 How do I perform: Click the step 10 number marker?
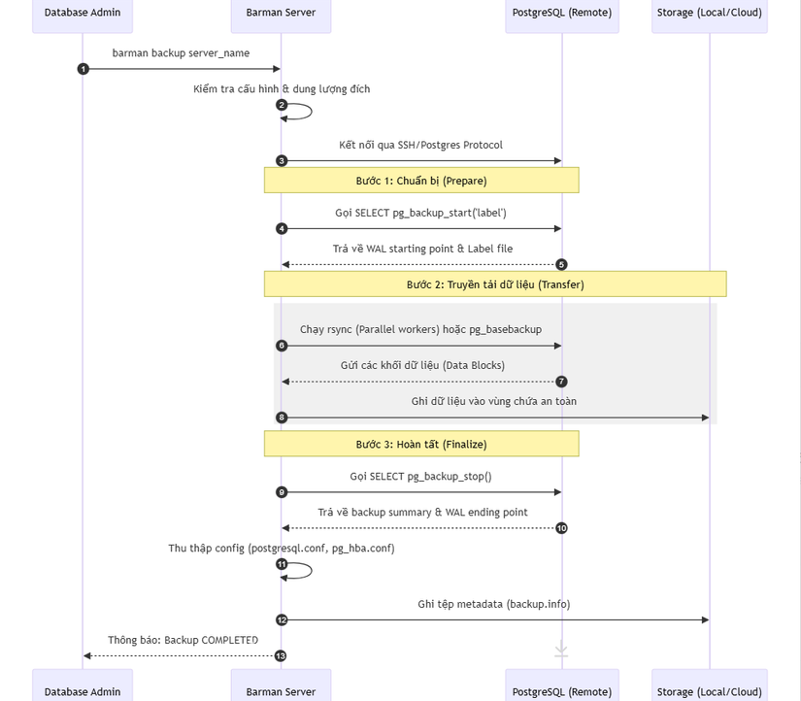561,528
